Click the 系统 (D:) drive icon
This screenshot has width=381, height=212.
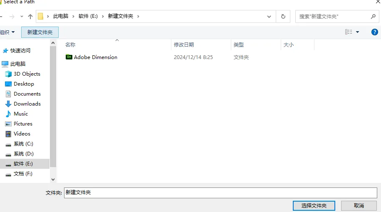click(x=8, y=155)
